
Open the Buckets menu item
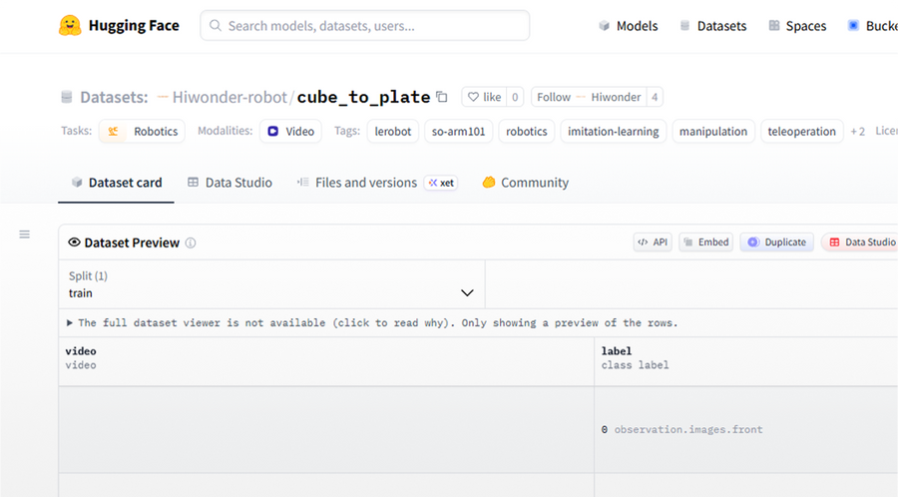[x=873, y=26]
